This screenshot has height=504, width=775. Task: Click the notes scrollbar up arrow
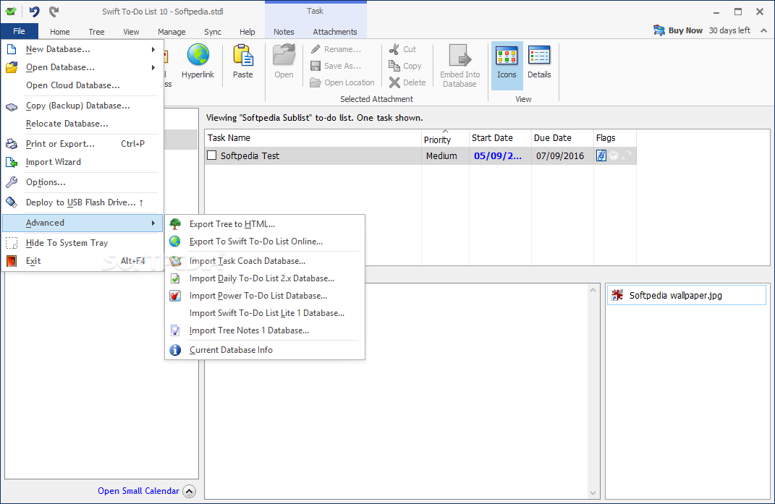[593, 290]
